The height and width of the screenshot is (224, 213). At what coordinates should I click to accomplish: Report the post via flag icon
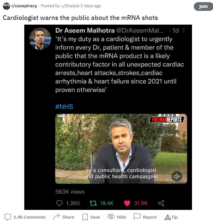[145, 217]
